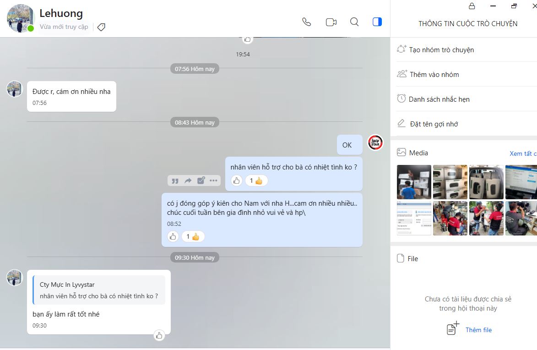Open Lehuong's profile avatar in header

click(21, 19)
